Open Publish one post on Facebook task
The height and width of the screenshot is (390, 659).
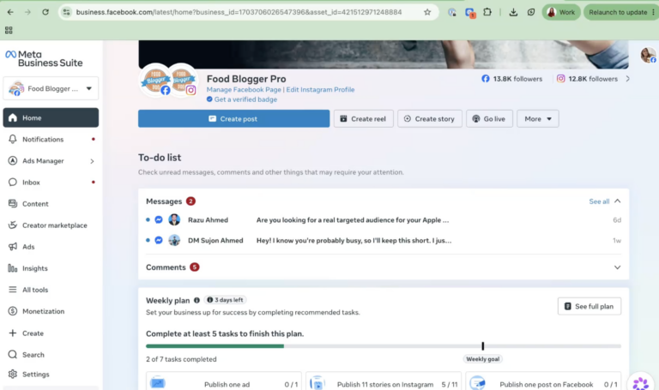point(543,381)
